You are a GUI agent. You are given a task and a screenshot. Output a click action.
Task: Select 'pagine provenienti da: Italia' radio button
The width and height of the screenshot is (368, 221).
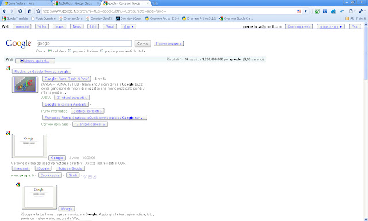click(102, 51)
